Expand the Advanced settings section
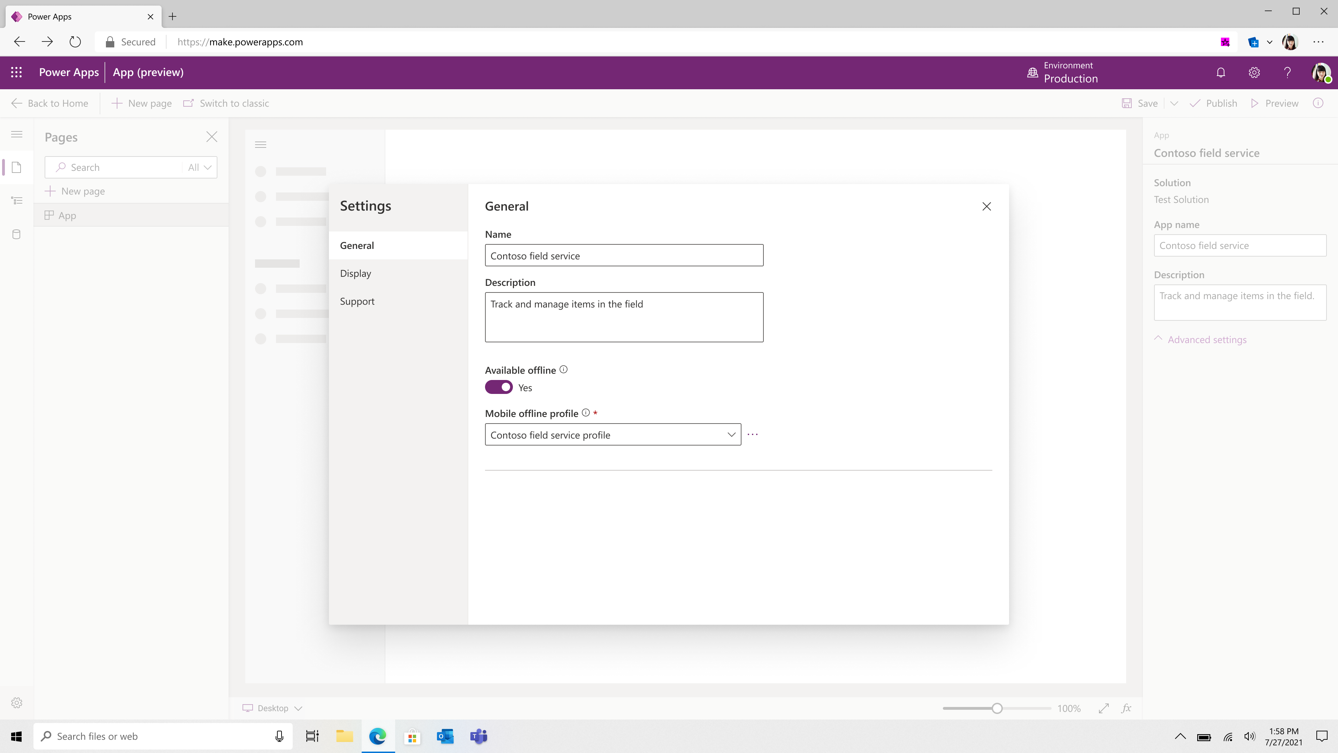The height and width of the screenshot is (753, 1338). (1200, 339)
